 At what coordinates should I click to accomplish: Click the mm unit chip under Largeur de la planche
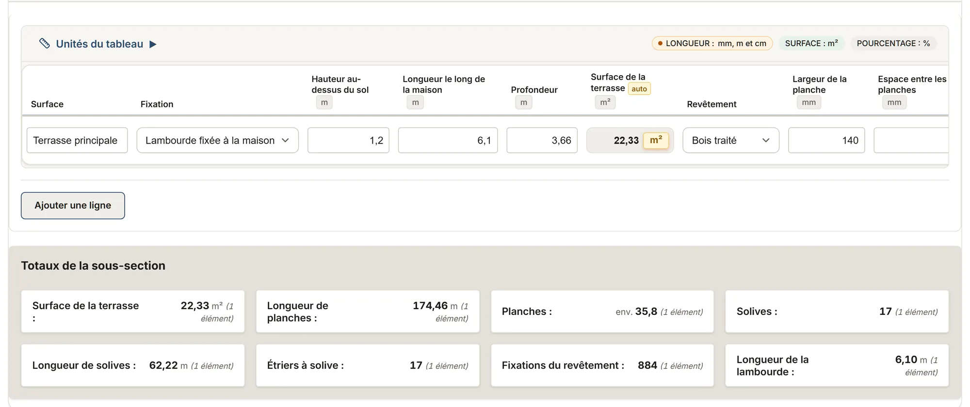(809, 102)
